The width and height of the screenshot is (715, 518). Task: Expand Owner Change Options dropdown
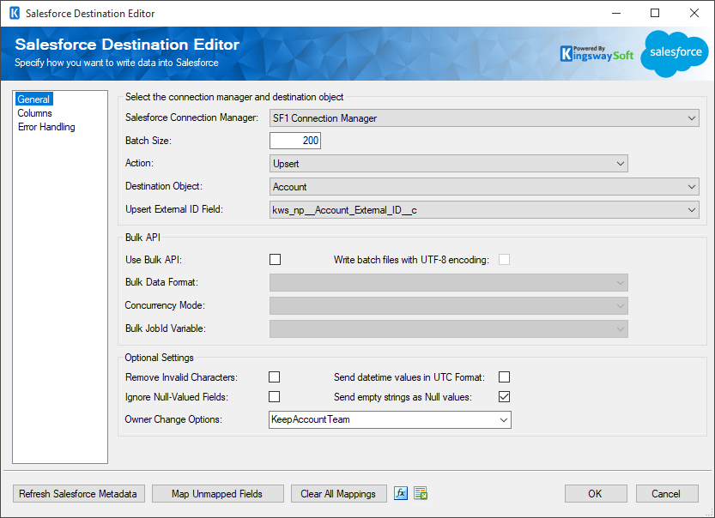[390, 419]
